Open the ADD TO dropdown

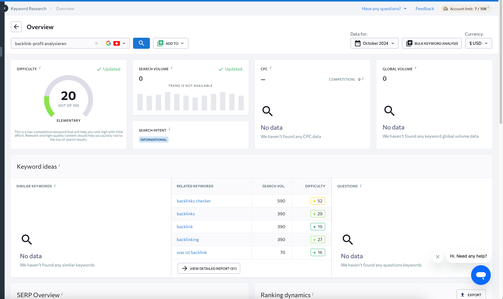click(x=171, y=43)
